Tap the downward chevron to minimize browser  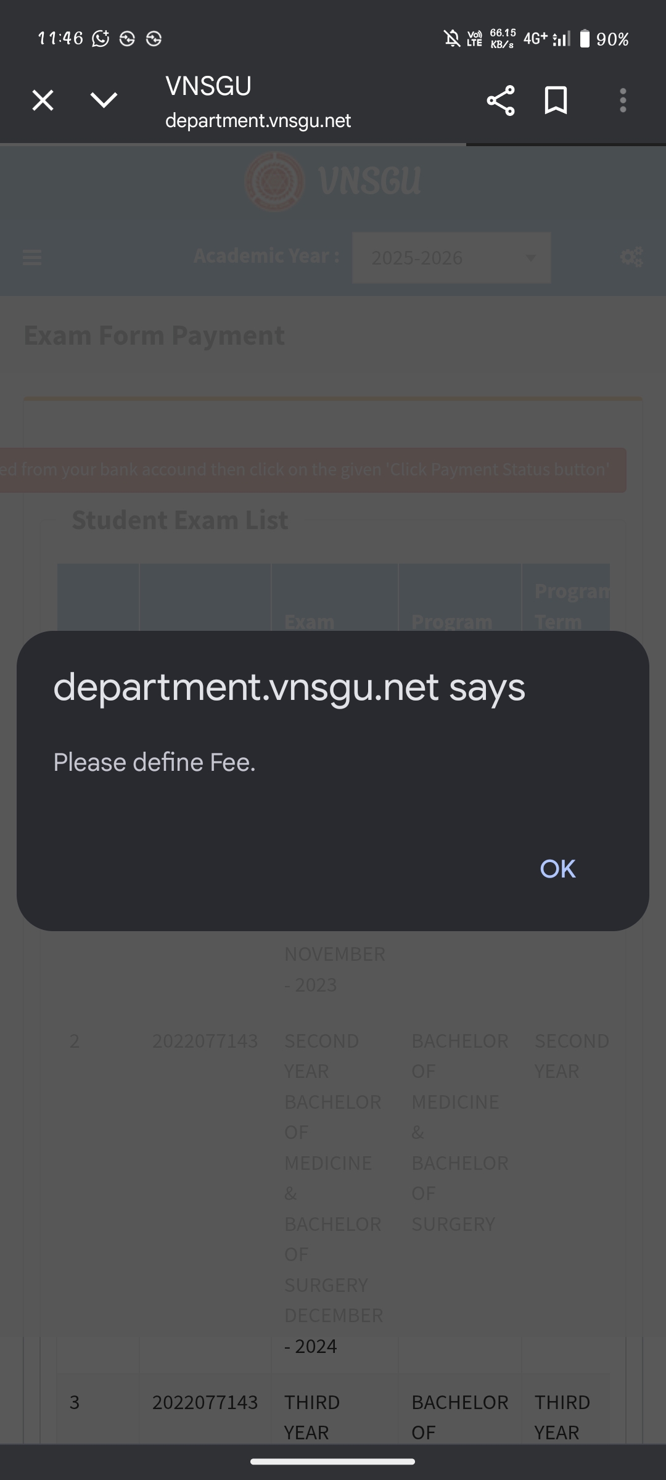[x=104, y=100]
